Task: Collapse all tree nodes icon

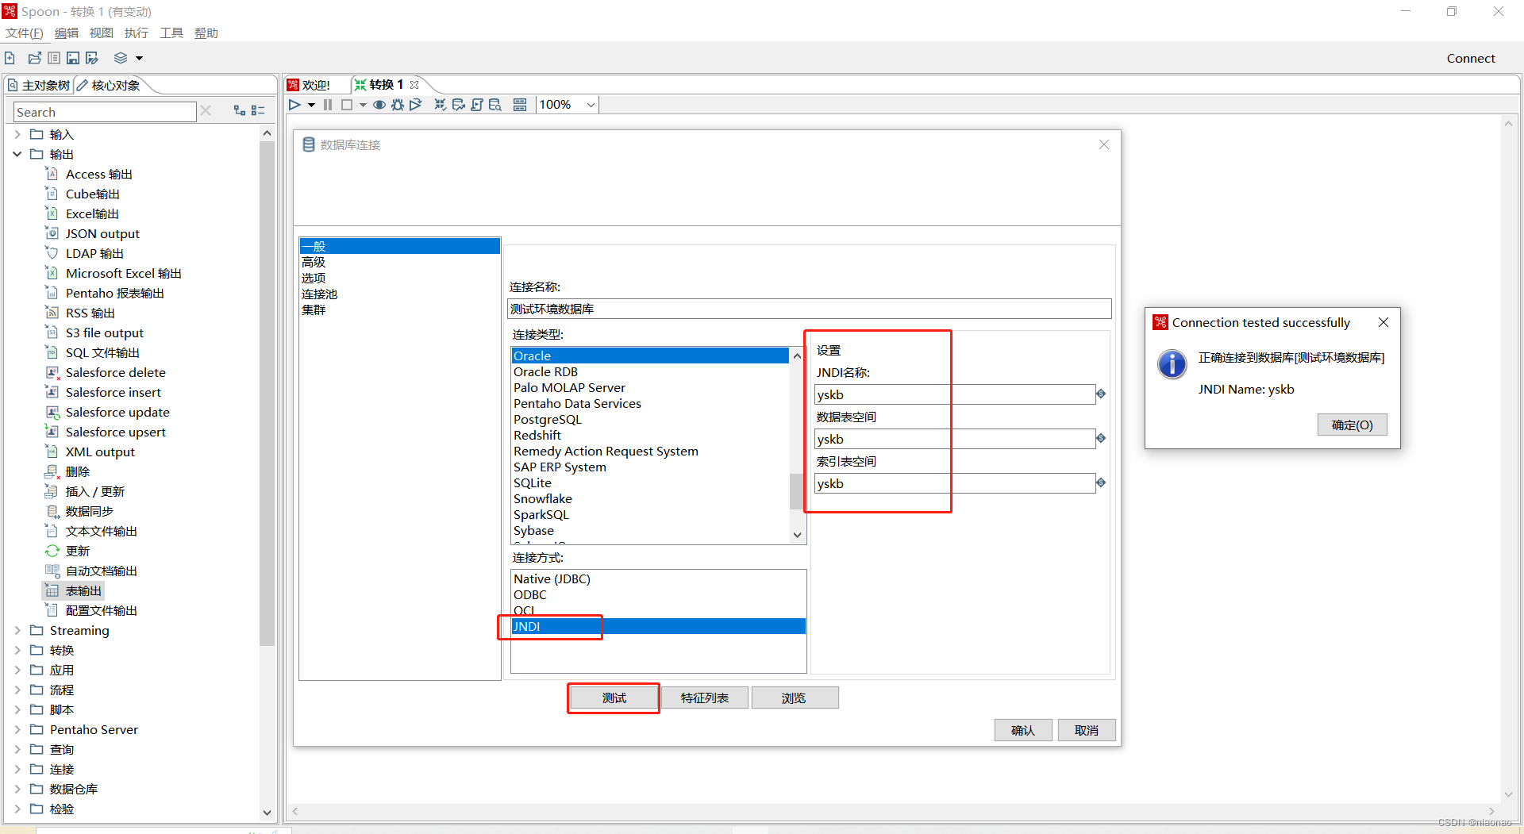Action: pos(258,111)
